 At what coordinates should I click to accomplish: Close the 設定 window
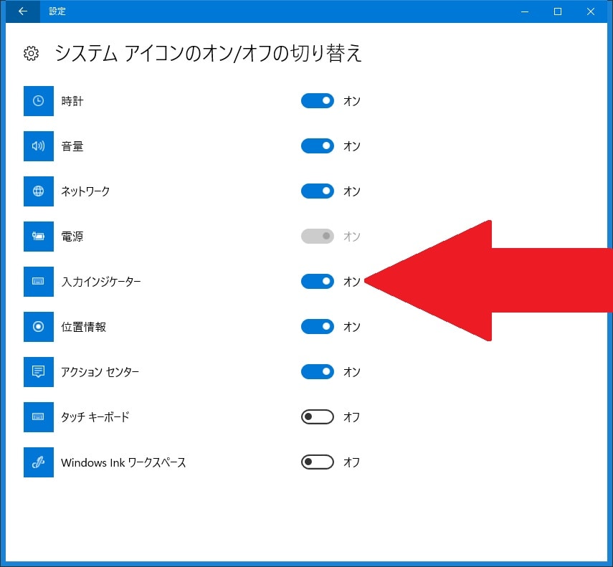[591, 11]
